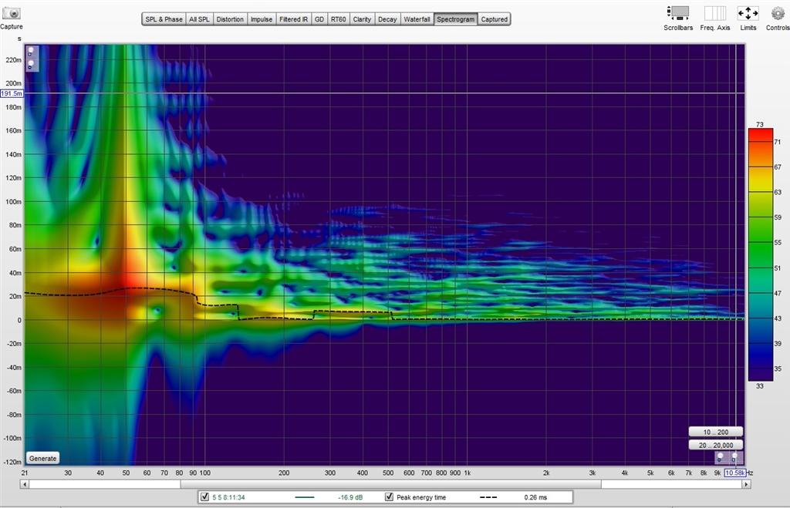Zoom in vertical time axis magnifier
790x508 pixels.
click(x=31, y=52)
